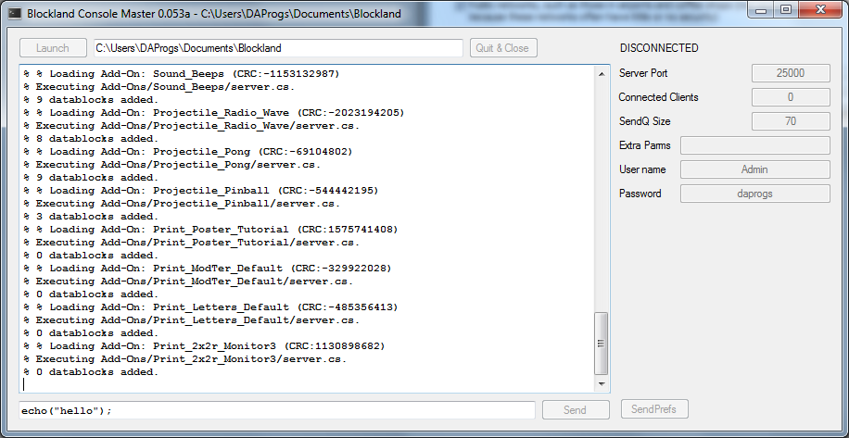
Task: Click the Projectile_Radio_Wave loading line
Action: click(x=214, y=112)
